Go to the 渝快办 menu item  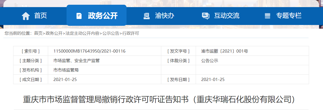point(165,16)
